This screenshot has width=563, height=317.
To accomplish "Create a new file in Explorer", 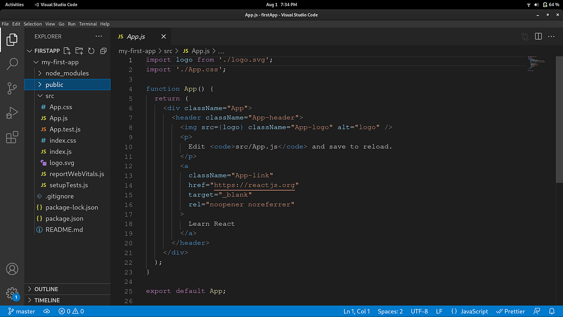I will tap(67, 51).
